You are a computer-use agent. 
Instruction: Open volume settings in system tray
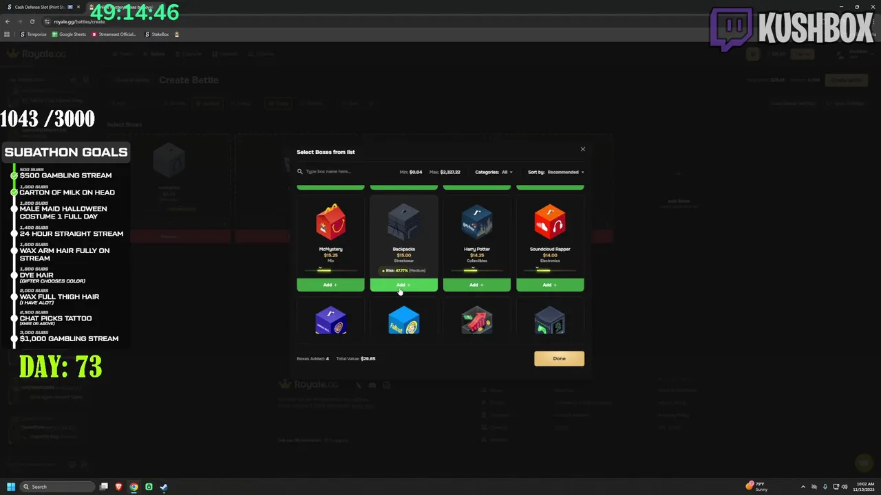844,487
